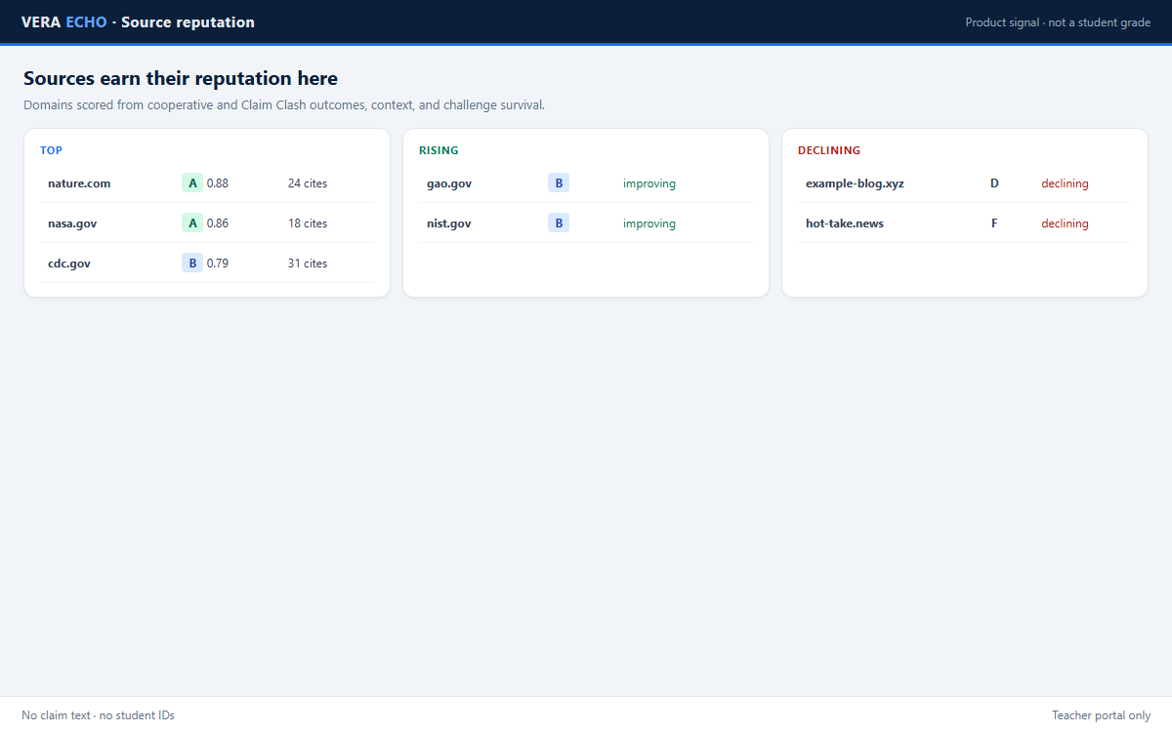Screen dimensions: 1172x732
Task: Select the example-blog.xyz domain name
Action: tap(855, 183)
